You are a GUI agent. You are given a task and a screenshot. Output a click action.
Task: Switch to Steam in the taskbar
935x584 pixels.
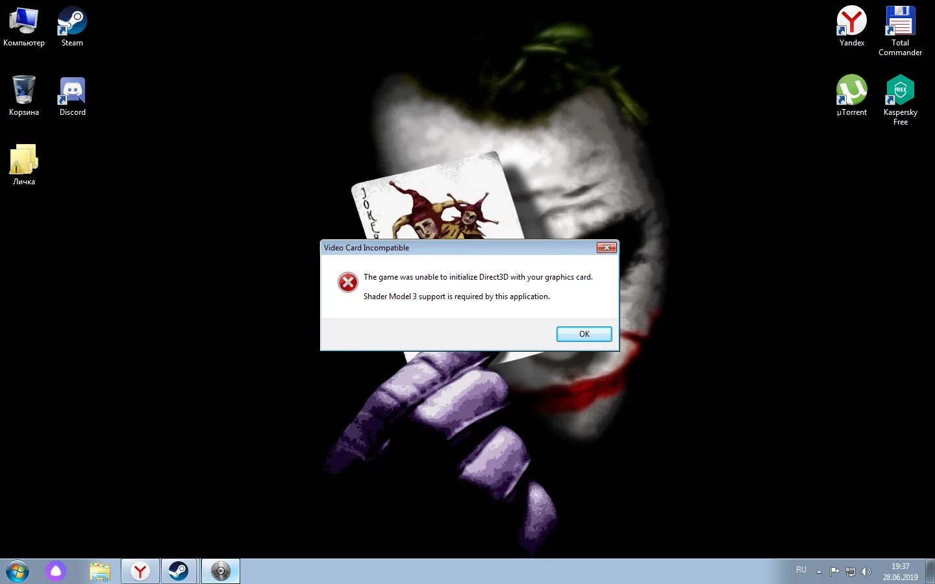[179, 572]
